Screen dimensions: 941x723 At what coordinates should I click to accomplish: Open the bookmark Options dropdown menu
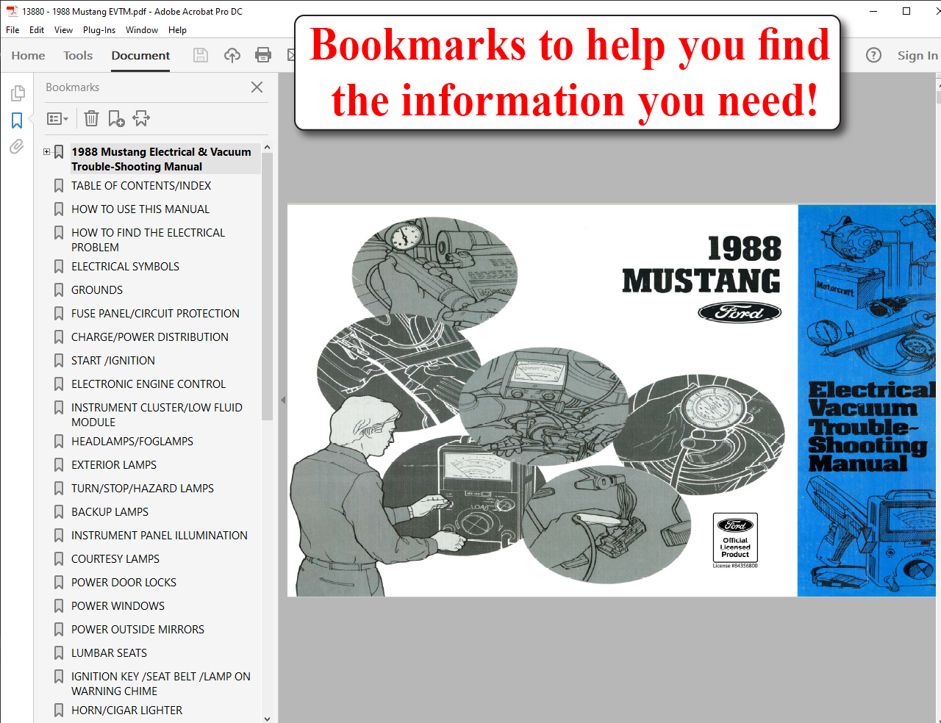coord(57,118)
